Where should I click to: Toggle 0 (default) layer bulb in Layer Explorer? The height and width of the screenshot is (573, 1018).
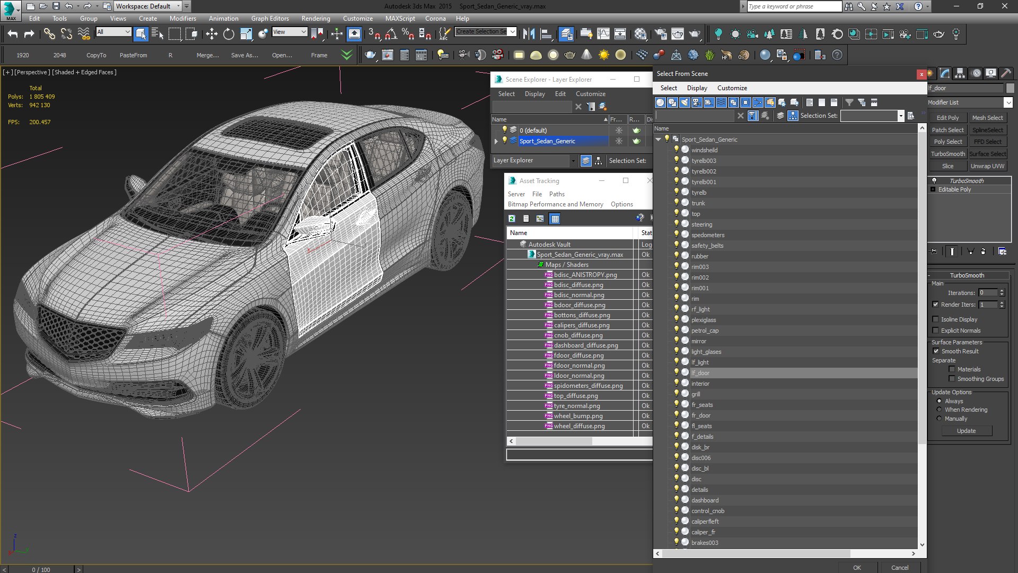click(x=505, y=129)
